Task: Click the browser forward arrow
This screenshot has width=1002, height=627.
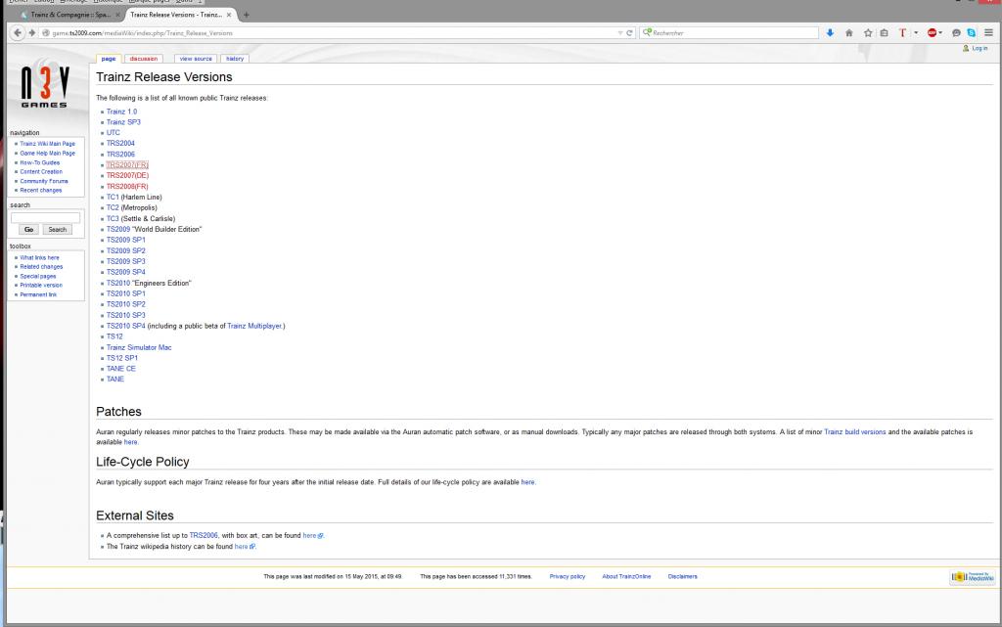Action: tap(31, 32)
